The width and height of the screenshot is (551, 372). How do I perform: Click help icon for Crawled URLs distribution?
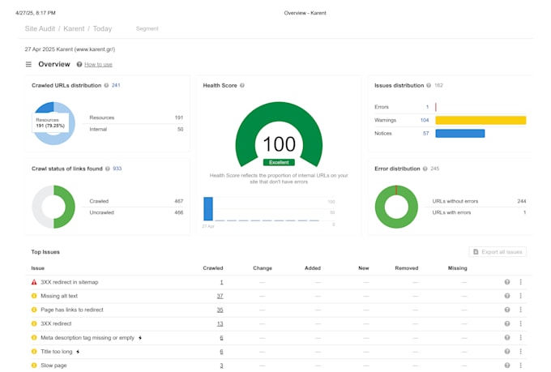[x=106, y=85]
